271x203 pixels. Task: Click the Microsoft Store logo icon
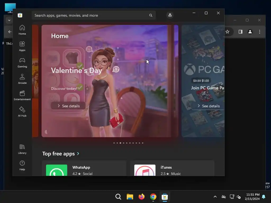(x=20, y=15)
